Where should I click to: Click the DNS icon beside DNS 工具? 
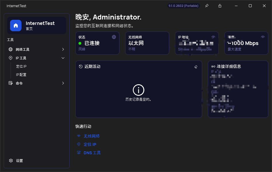[79, 153]
